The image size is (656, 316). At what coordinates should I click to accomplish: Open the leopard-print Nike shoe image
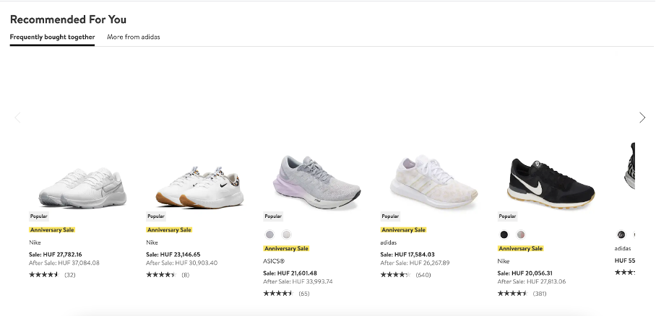click(199, 186)
